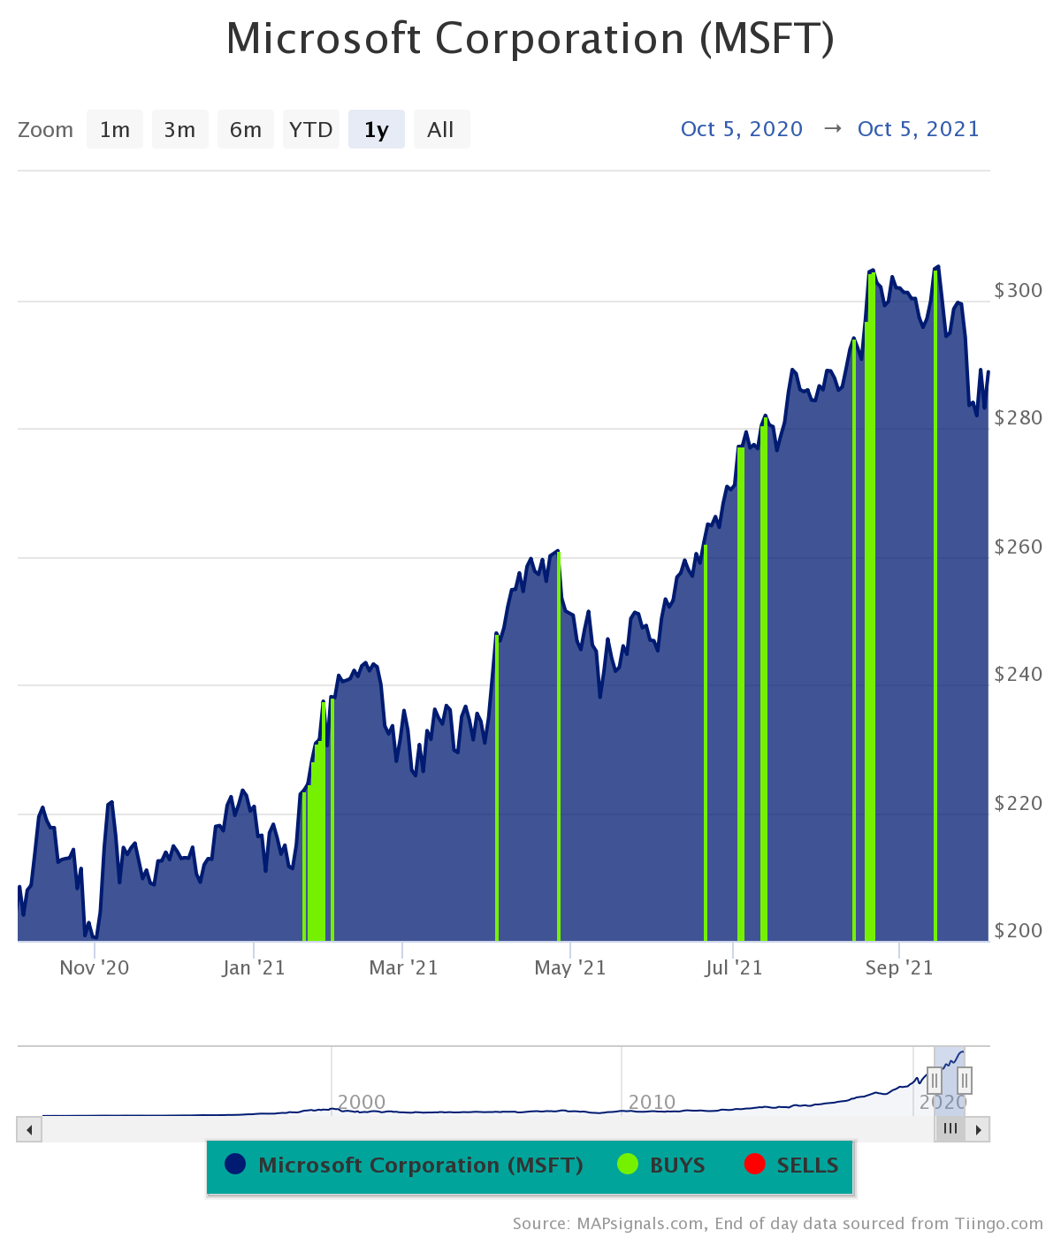Click the $260 axis label
The height and width of the screenshot is (1238, 1061).
[1019, 546]
